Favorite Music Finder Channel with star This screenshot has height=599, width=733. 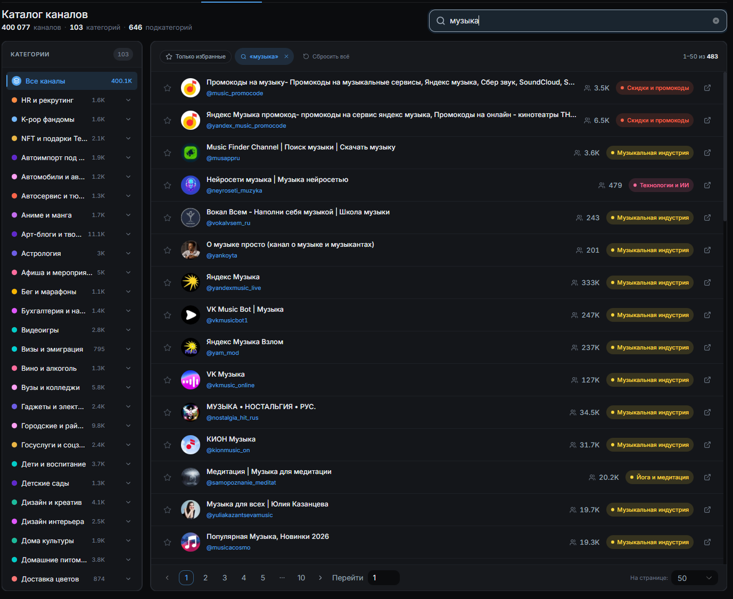(168, 153)
